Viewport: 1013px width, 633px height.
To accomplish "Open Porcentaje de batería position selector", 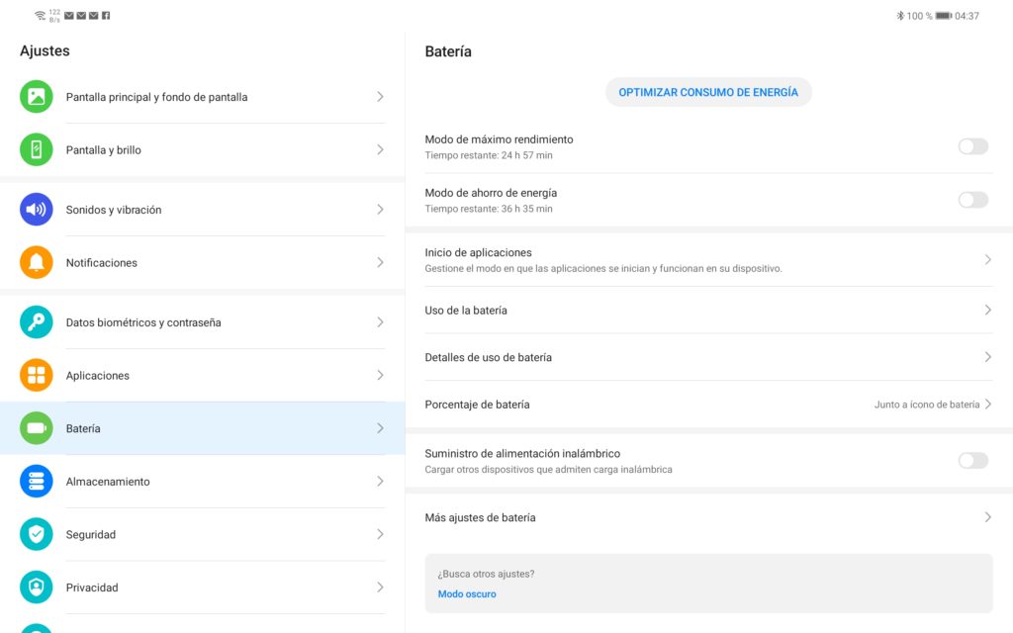I will coord(932,405).
